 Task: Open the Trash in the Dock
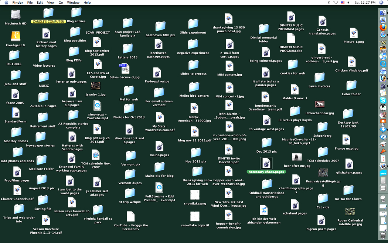click(x=383, y=236)
